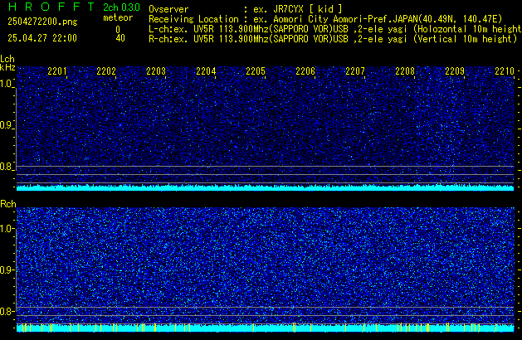The image size is (522, 340).
Task: Click the 2206 time marker
Action: (x=305, y=71)
